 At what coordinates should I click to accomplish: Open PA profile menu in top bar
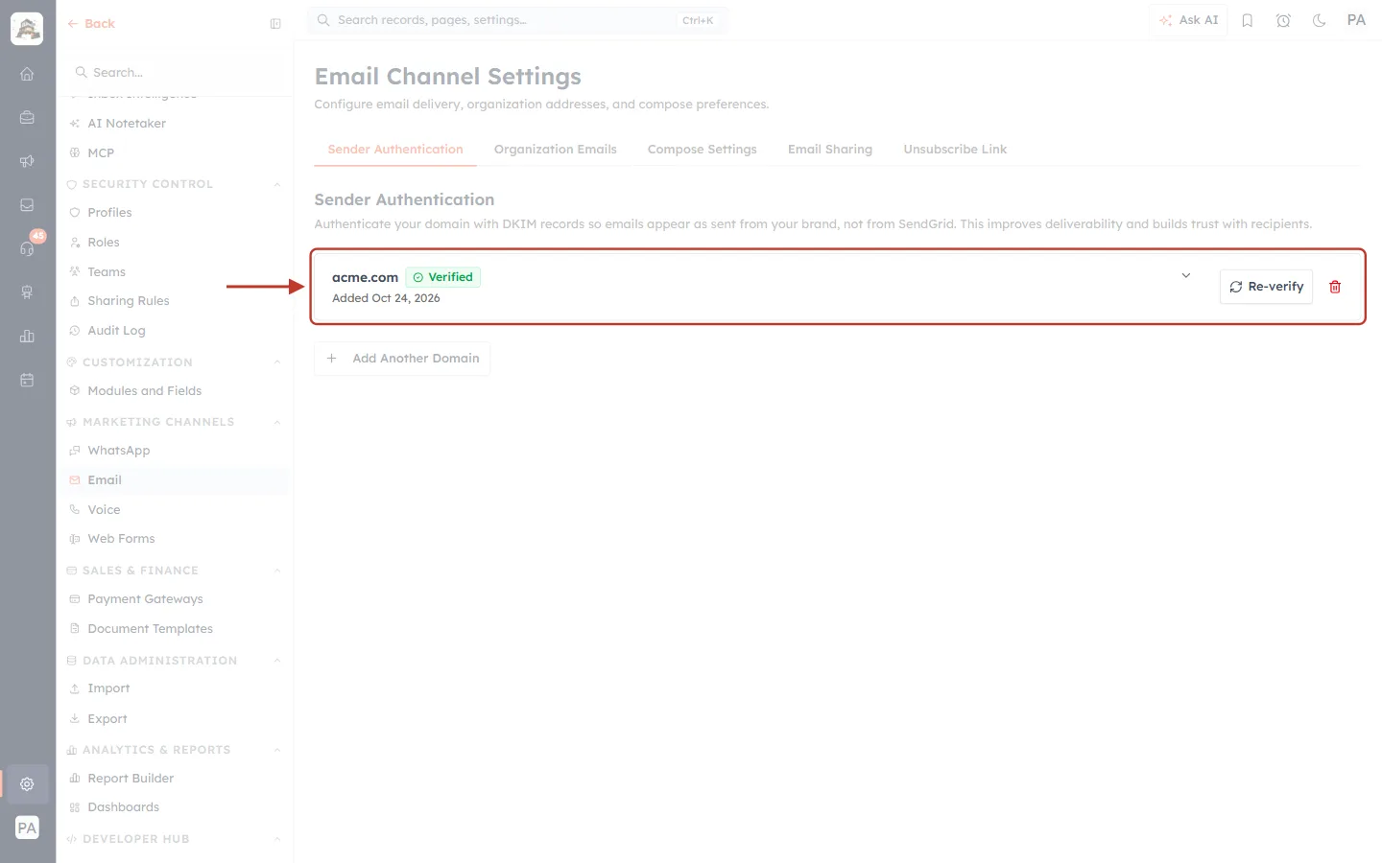coord(1356,20)
